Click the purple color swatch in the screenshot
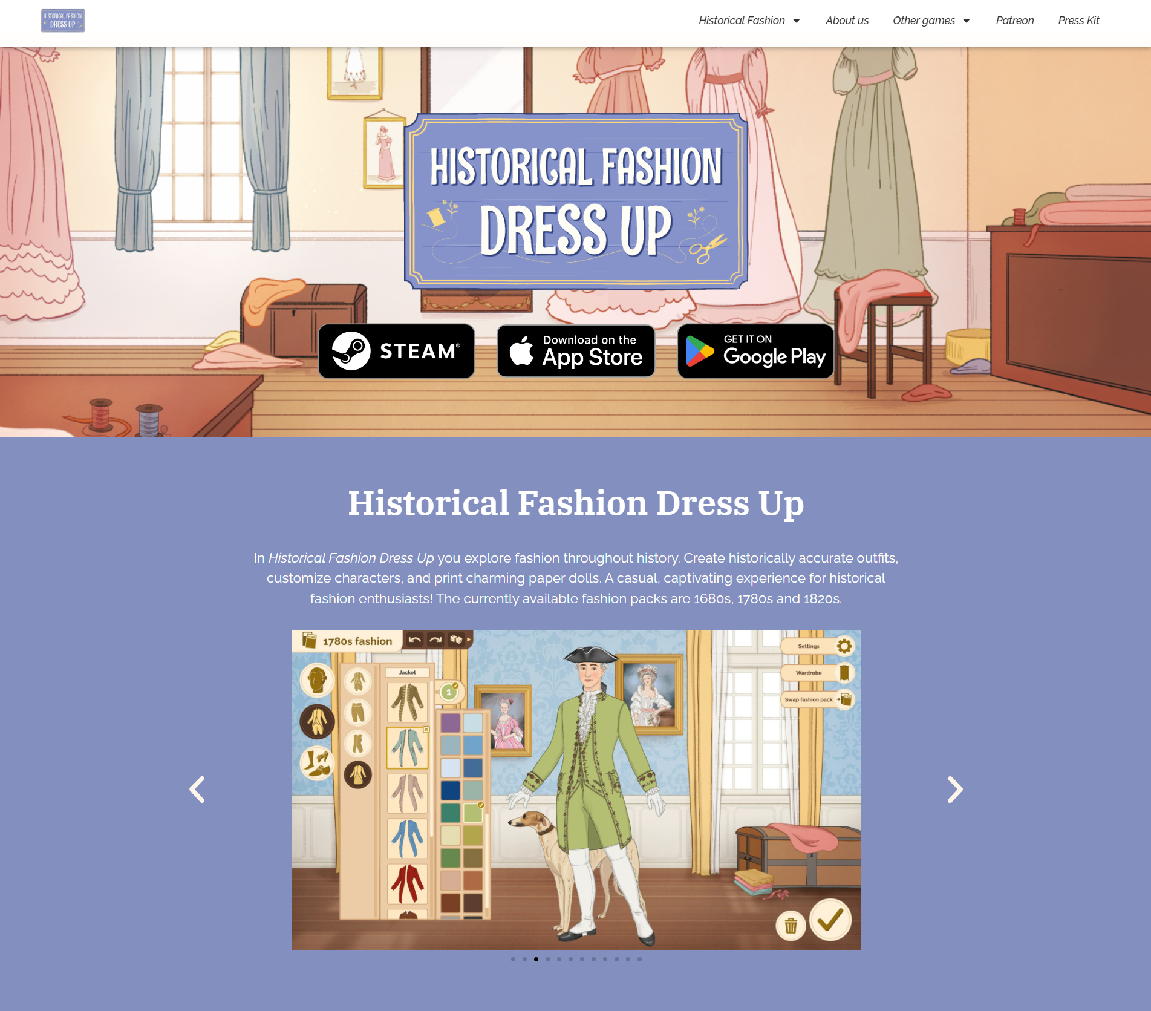The image size is (1151, 1011). [x=450, y=723]
